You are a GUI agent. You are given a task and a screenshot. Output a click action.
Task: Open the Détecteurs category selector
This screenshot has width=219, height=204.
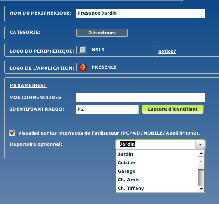click(102, 33)
